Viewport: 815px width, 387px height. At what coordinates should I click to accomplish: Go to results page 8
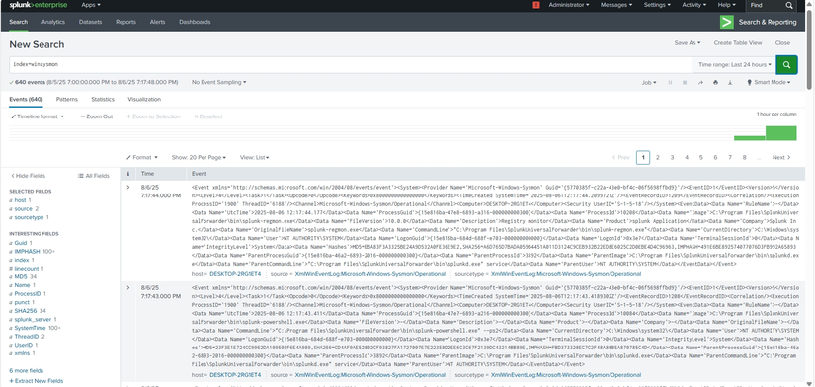(x=744, y=157)
